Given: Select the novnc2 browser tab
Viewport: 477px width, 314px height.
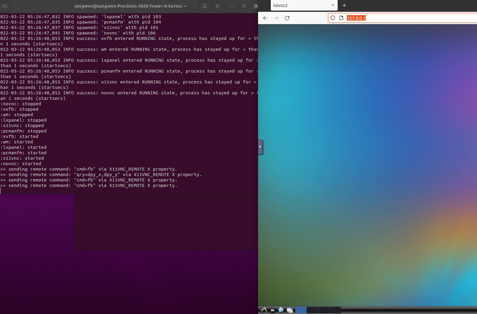Looking at the screenshot, I should [x=304, y=5].
